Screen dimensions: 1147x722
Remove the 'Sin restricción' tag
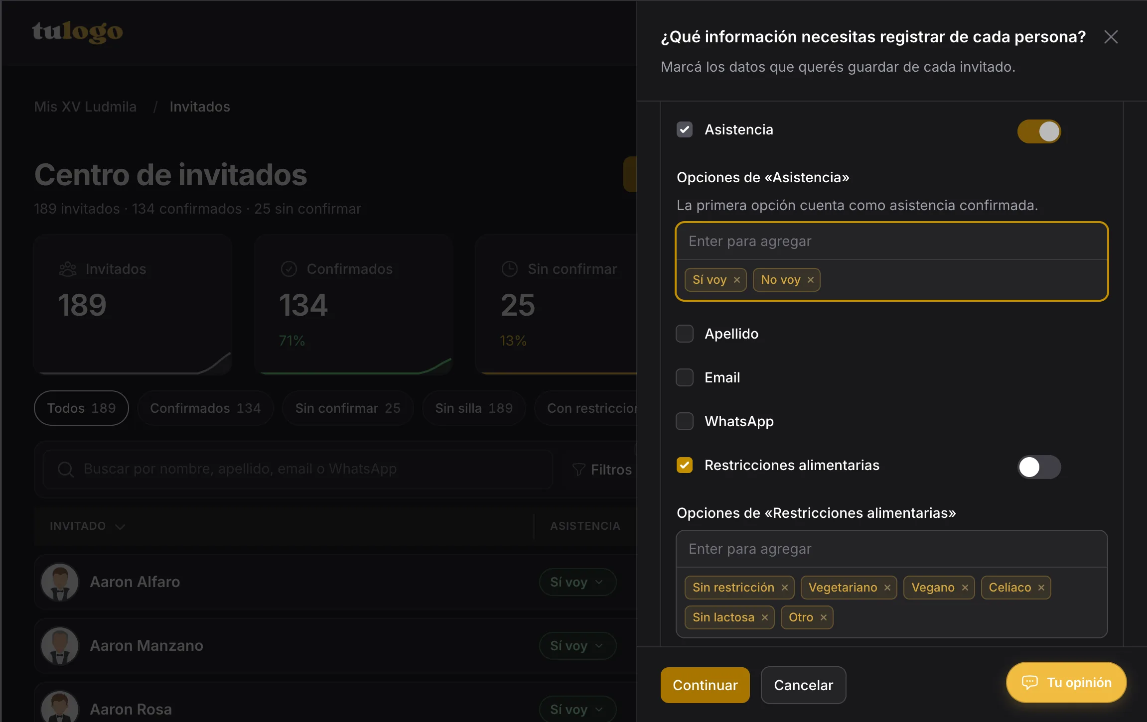785,588
